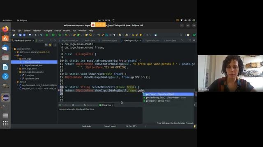Toggle Link with Editor in Package Explorer

coord(50,45)
